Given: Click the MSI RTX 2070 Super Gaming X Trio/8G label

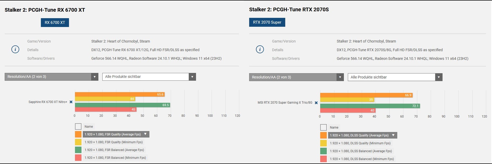Looking at the screenshot, I should click(x=285, y=102).
